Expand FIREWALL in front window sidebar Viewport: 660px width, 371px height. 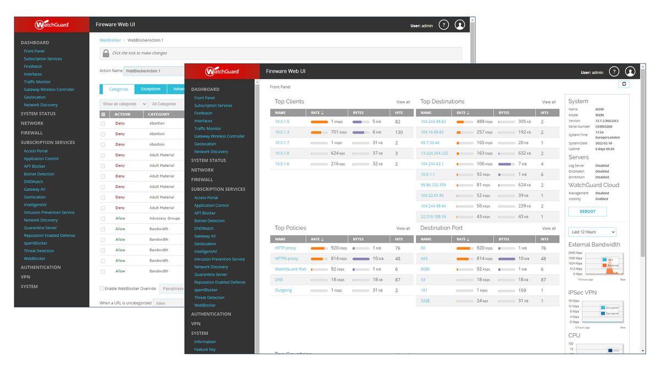pyautogui.click(x=202, y=179)
